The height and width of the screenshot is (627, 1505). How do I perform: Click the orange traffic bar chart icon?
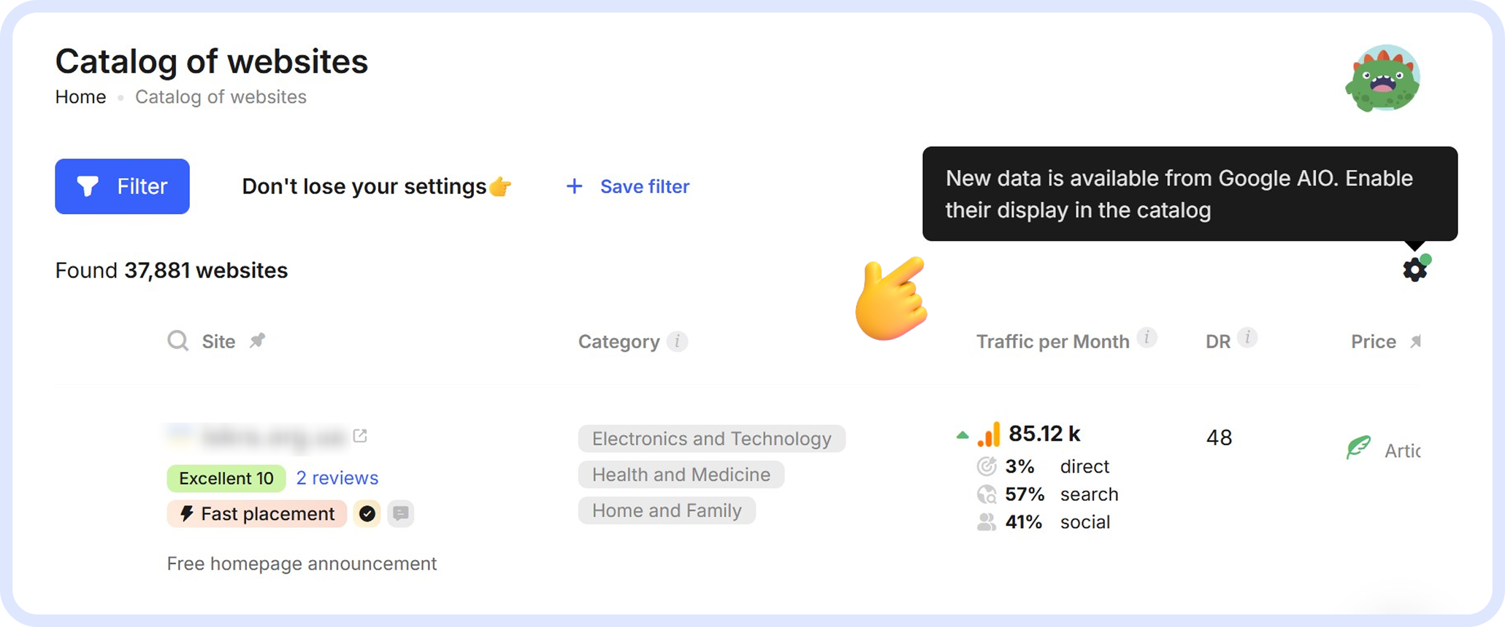[990, 433]
